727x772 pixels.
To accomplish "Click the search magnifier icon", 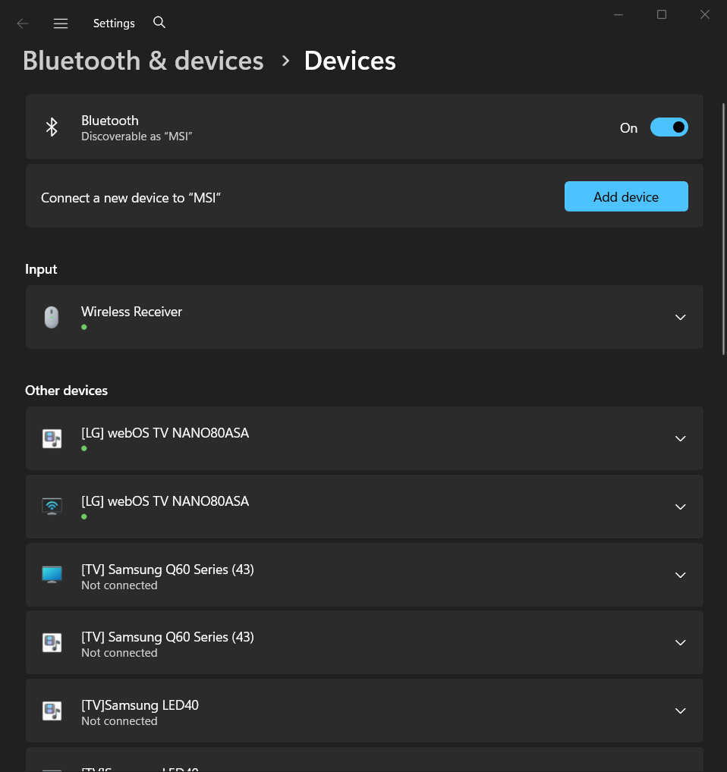I will point(159,22).
